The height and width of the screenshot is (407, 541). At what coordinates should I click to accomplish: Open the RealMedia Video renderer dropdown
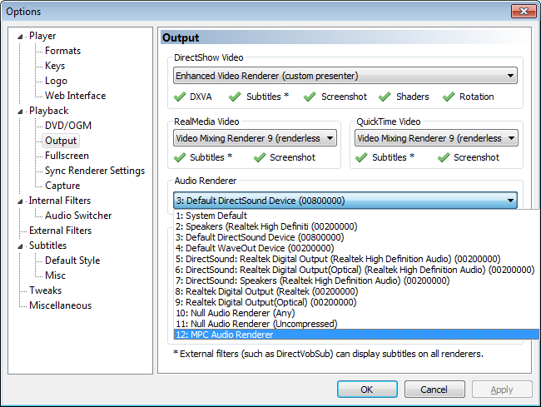pyautogui.click(x=255, y=138)
